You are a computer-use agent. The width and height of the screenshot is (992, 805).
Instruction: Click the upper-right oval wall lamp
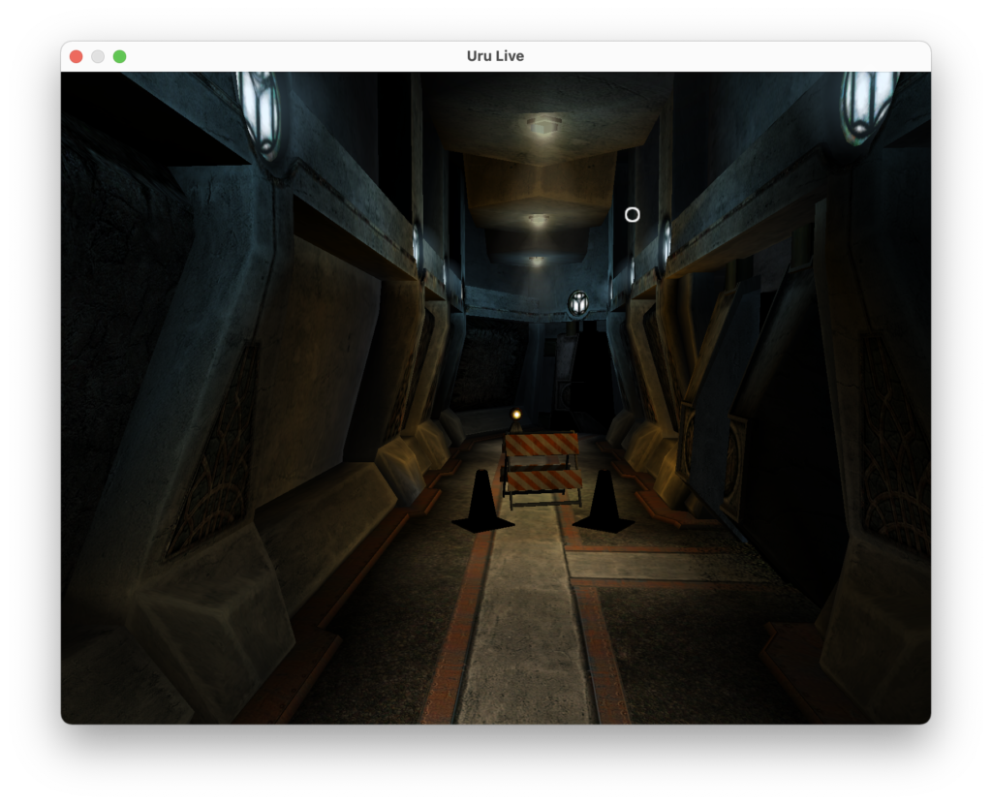(x=867, y=107)
